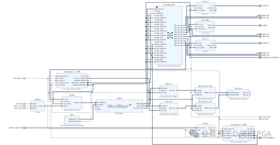Select the axi_intc Interrupt Controller block
Image resolution: width=280 pixels, height=145 pixels.
pos(72,103)
